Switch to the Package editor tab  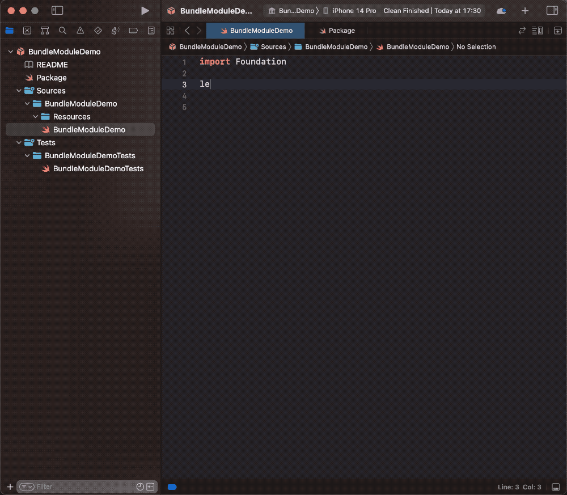coord(337,30)
